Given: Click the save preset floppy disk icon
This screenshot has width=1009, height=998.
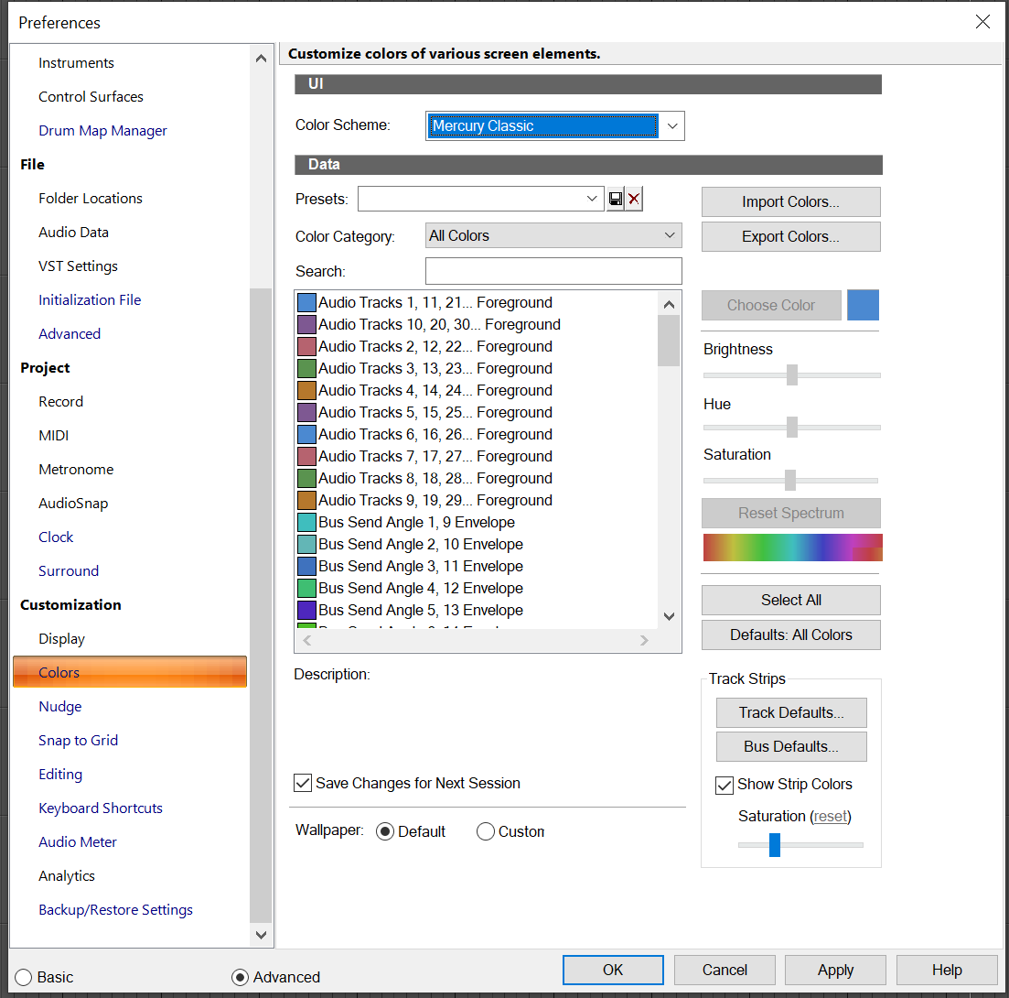Looking at the screenshot, I should pos(616,199).
